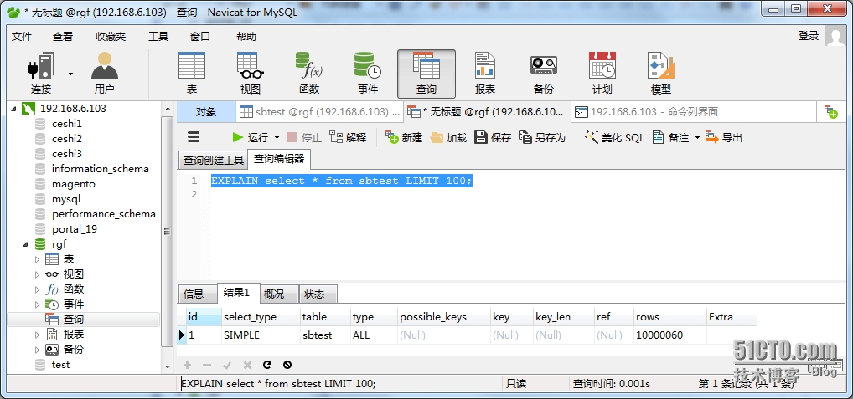Click the delete record minus icon
The width and height of the screenshot is (853, 399).
coord(207,366)
